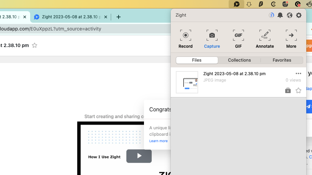Viewport: 312px width, 175px height.
Task: Click the feather quill menu bar icon
Action: [x=261, y=4]
